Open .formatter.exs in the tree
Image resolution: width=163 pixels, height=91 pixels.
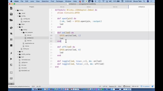(x=26, y=60)
